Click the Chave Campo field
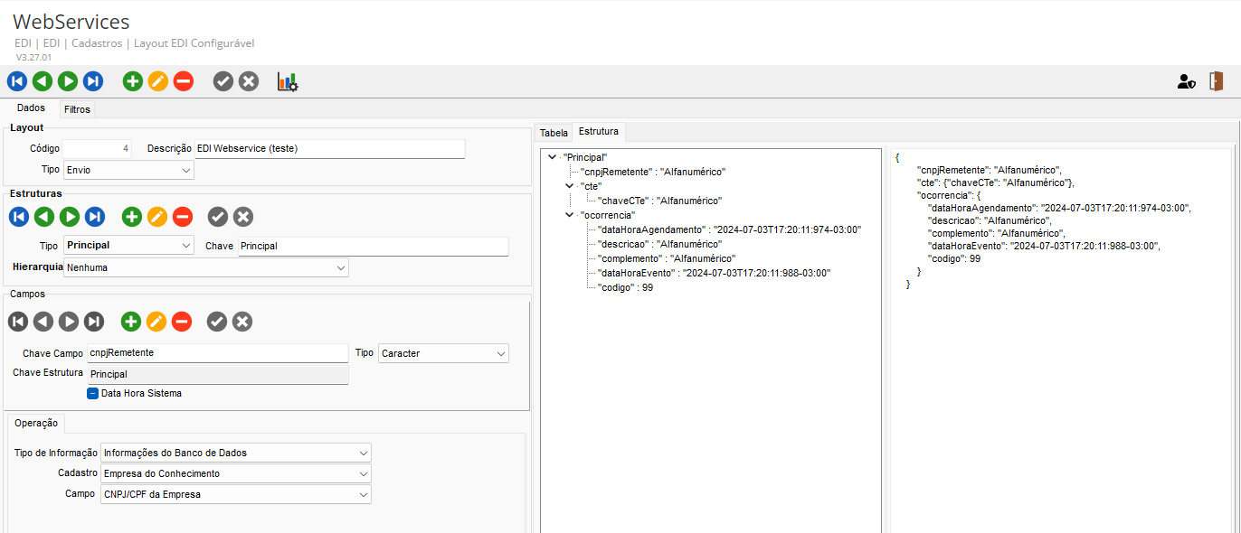 point(217,352)
